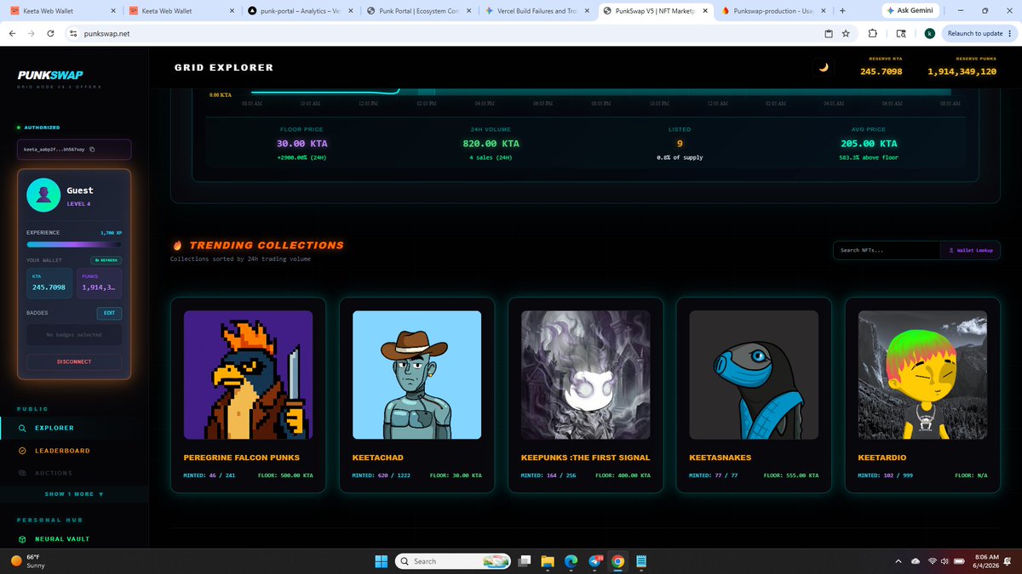Screen dimensions: 1022x574
Task: Click the KTA wallet balance tile
Action: [49, 284]
